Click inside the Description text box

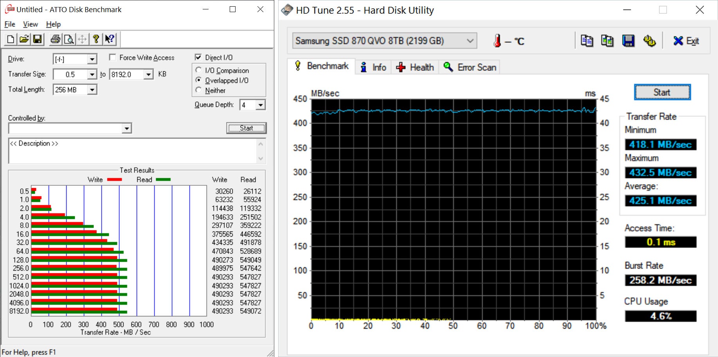[x=133, y=151]
